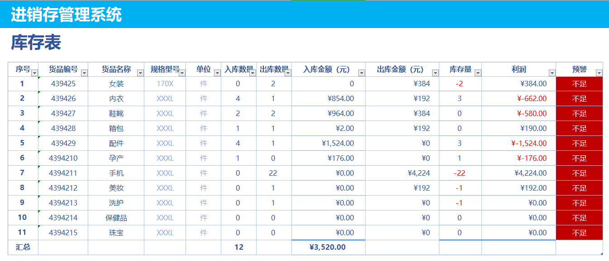
Task: Select the 手机 product name cell
Action: point(116,173)
